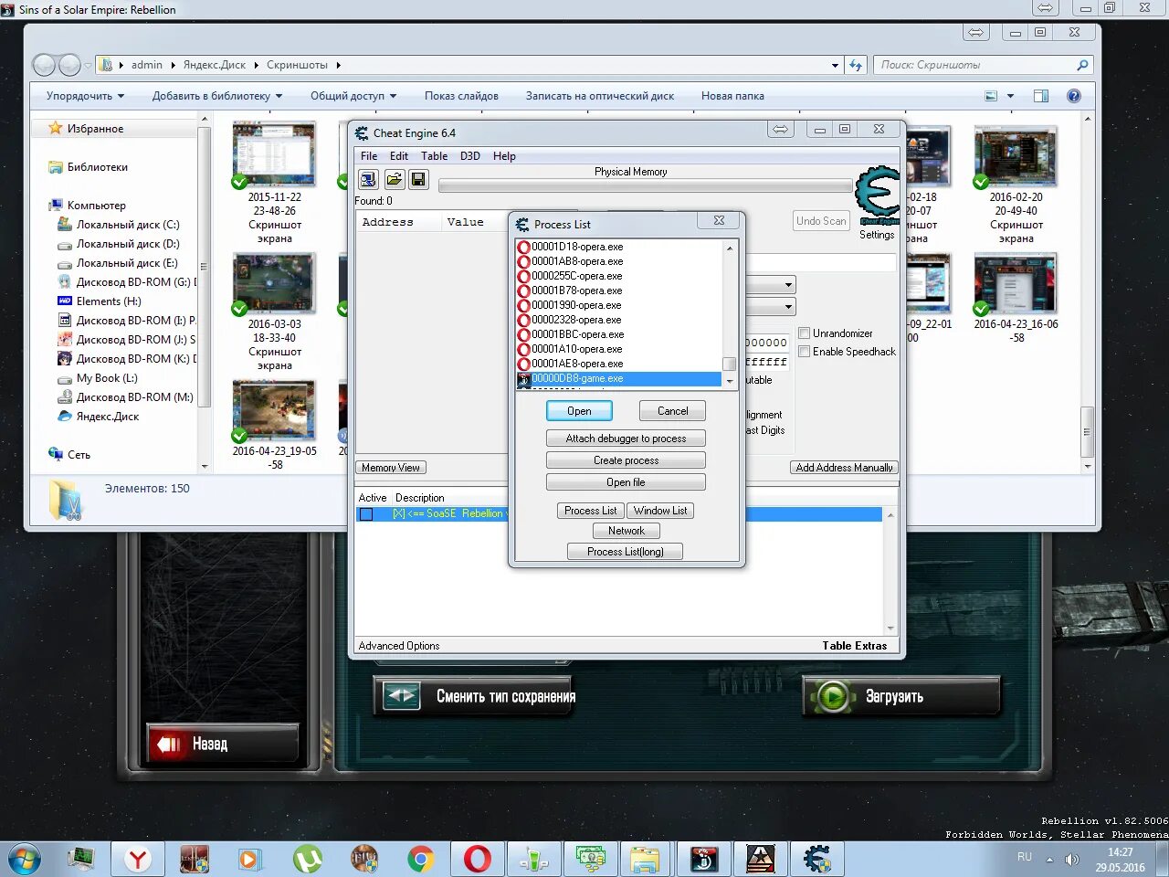
Task: Open the D3D menu in Cheat Engine
Action: click(469, 156)
